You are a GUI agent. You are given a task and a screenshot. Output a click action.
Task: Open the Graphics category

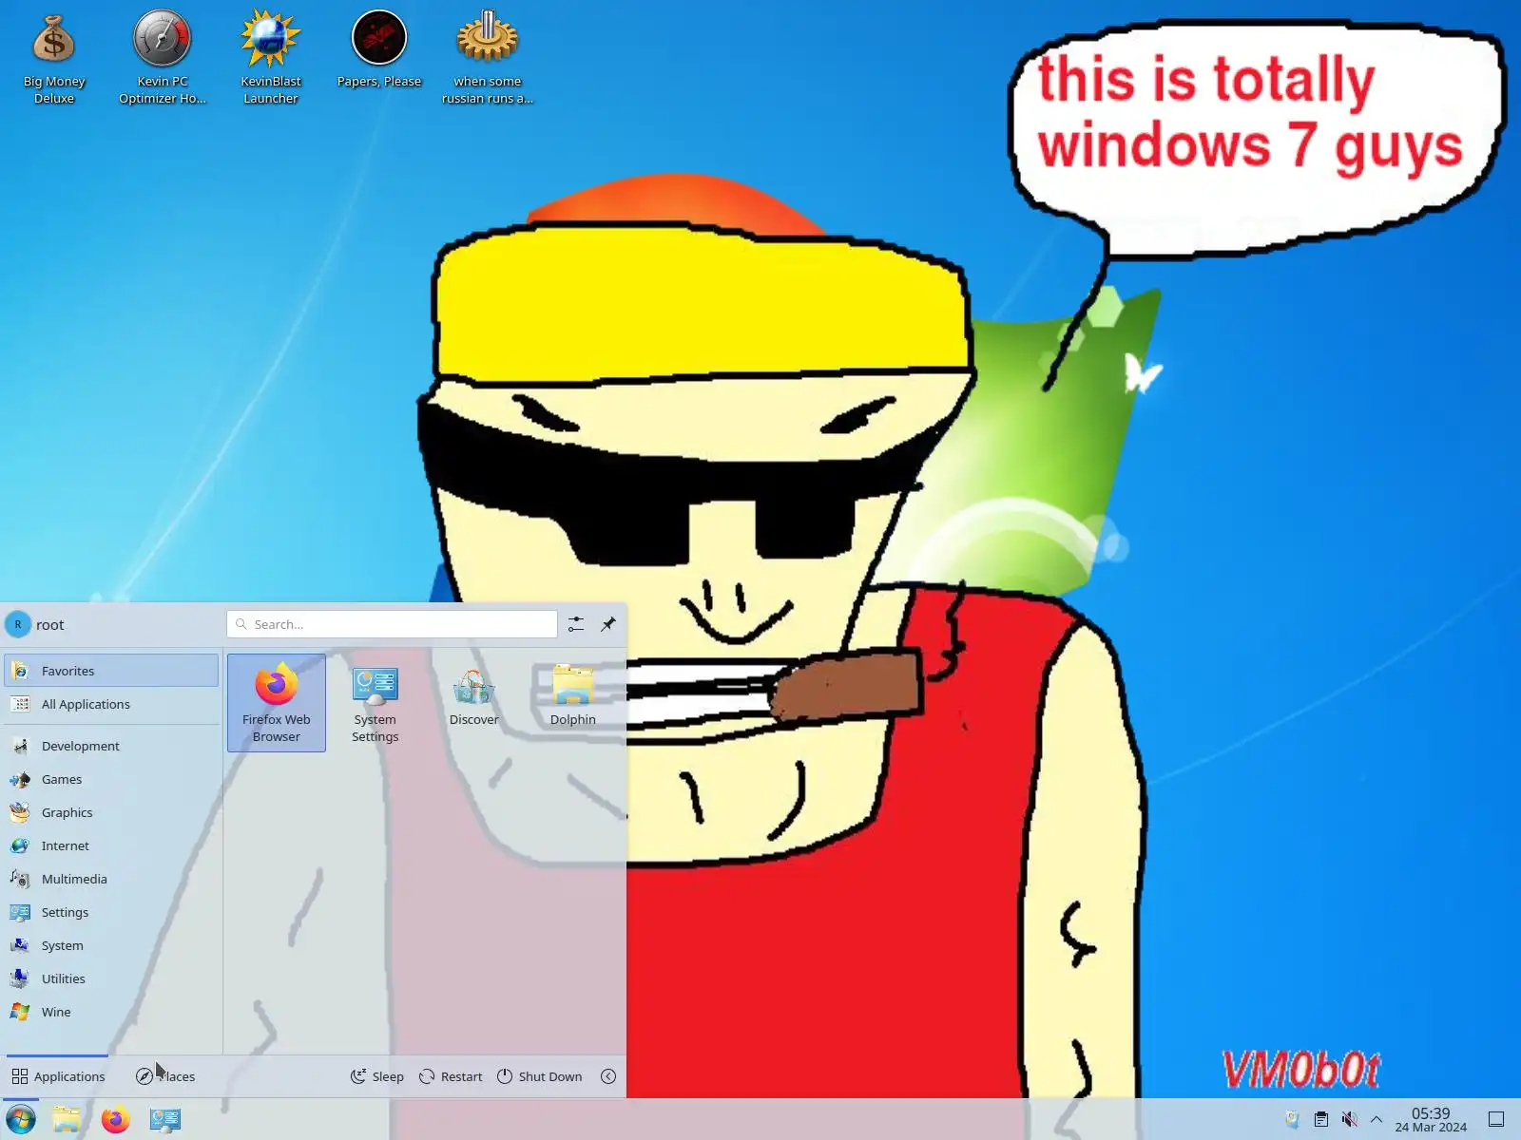pyautogui.click(x=111, y=812)
